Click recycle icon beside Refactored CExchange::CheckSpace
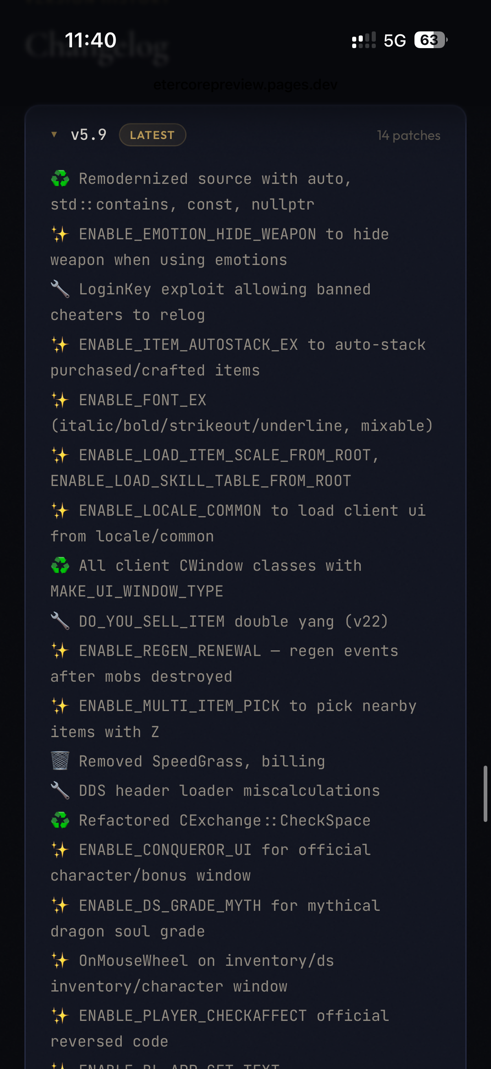 (60, 820)
